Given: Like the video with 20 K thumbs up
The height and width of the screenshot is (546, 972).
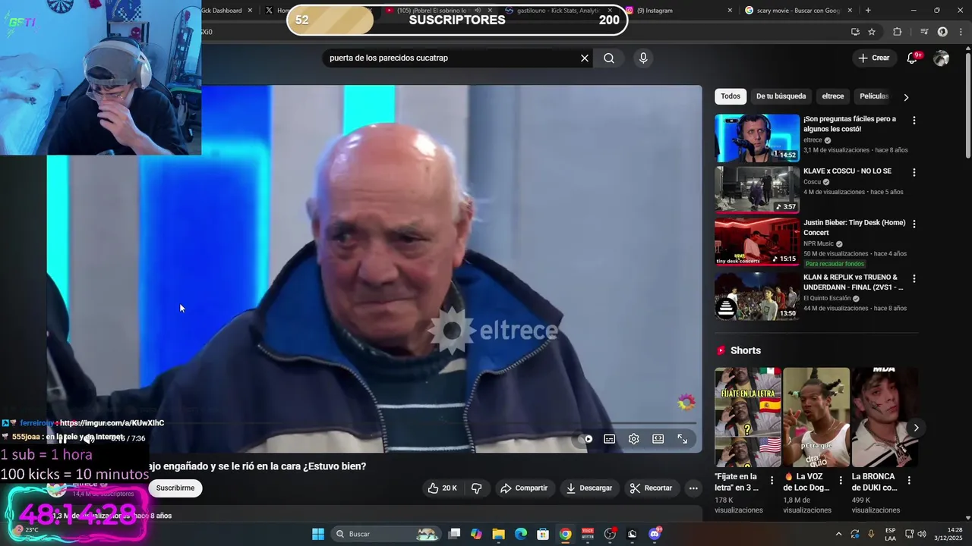Looking at the screenshot, I should point(442,488).
